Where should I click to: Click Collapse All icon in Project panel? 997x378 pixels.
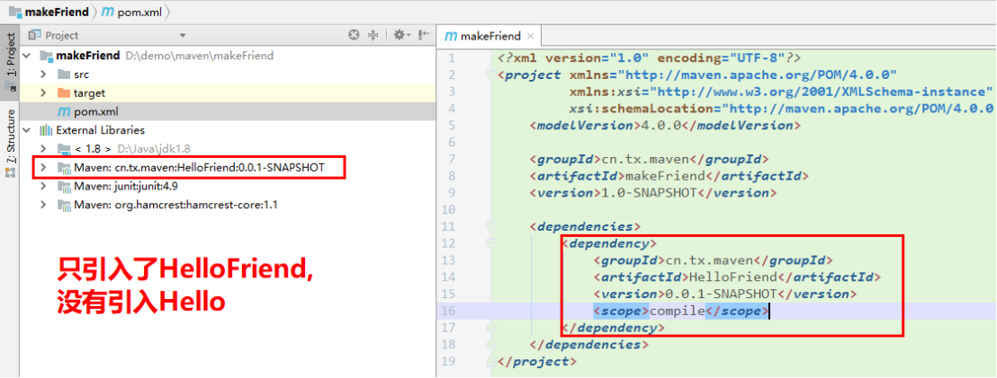[374, 36]
